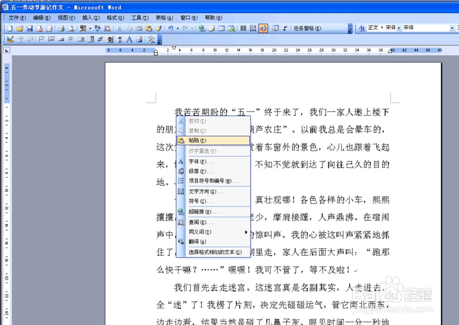Toggle Design Mode in the Control Toolbox
The image size is (459, 325).
[x=10, y=39]
